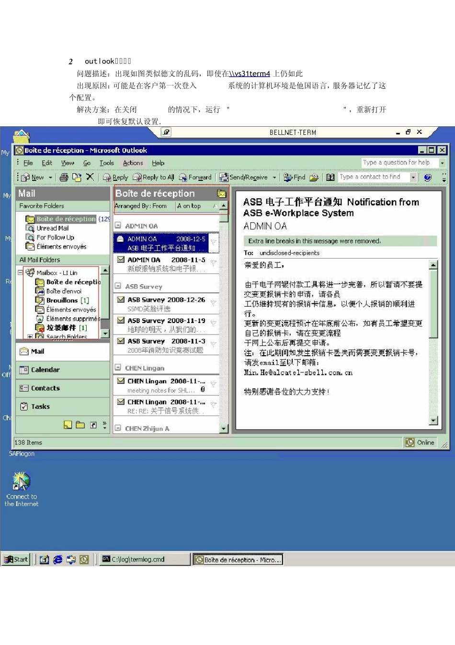Open Internet Explorer from the quick launch
The width and height of the screenshot is (455, 645).
click(57, 560)
